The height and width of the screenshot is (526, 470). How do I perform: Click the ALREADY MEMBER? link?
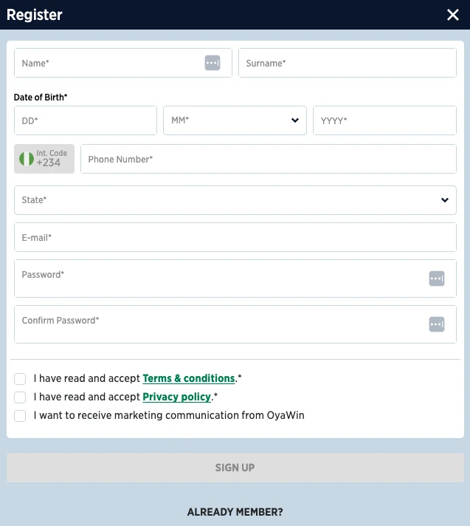pyautogui.click(x=235, y=512)
